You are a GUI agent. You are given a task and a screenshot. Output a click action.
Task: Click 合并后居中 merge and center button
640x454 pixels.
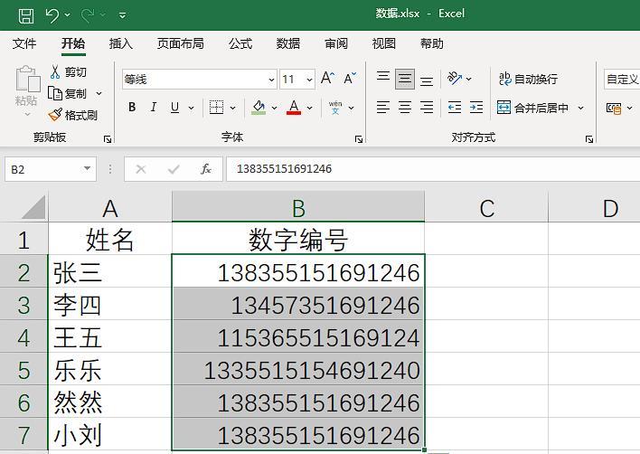[532, 108]
